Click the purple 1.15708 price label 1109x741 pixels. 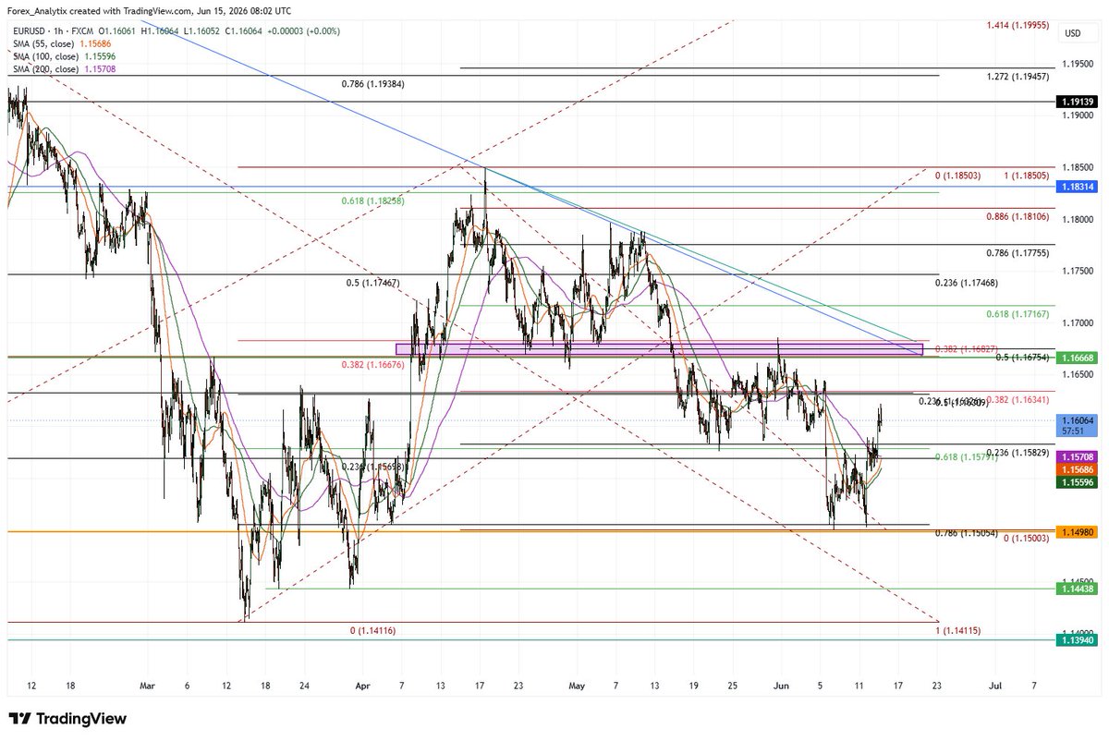click(x=1078, y=456)
